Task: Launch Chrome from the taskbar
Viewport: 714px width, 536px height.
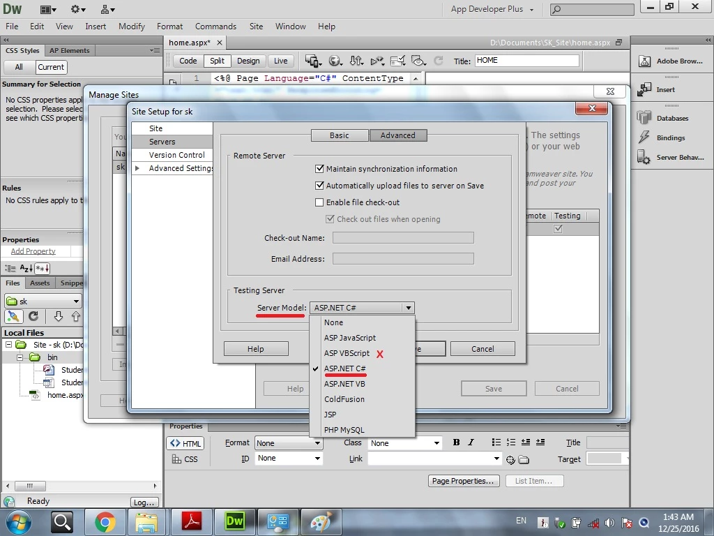Action: (105, 522)
